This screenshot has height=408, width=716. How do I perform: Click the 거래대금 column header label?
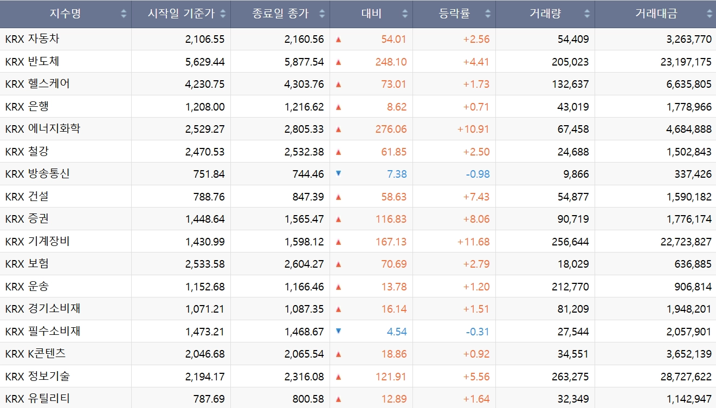pos(656,14)
